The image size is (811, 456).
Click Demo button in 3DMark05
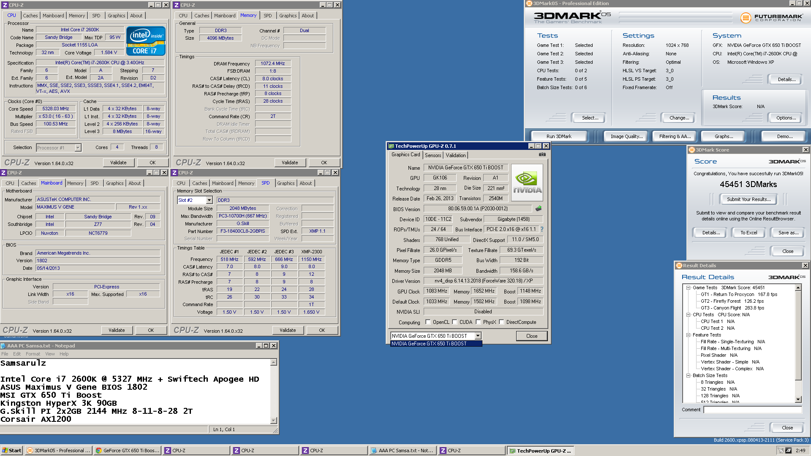coord(784,136)
